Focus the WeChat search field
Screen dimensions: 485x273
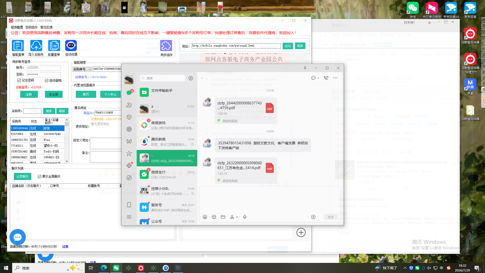point(162,78)
